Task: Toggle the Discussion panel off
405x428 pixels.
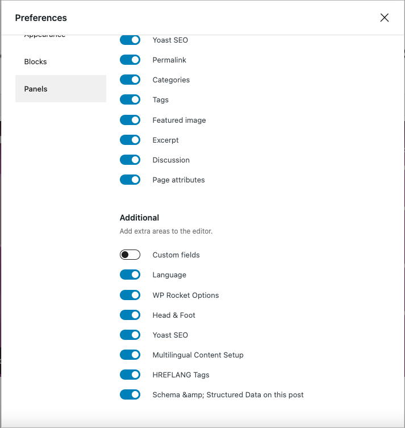Action: (x=130, y=160)
